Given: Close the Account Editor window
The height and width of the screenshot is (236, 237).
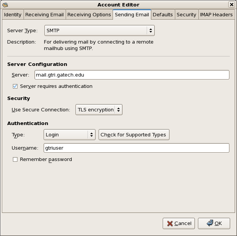Looking at the screenshot, I should (231, 5).
